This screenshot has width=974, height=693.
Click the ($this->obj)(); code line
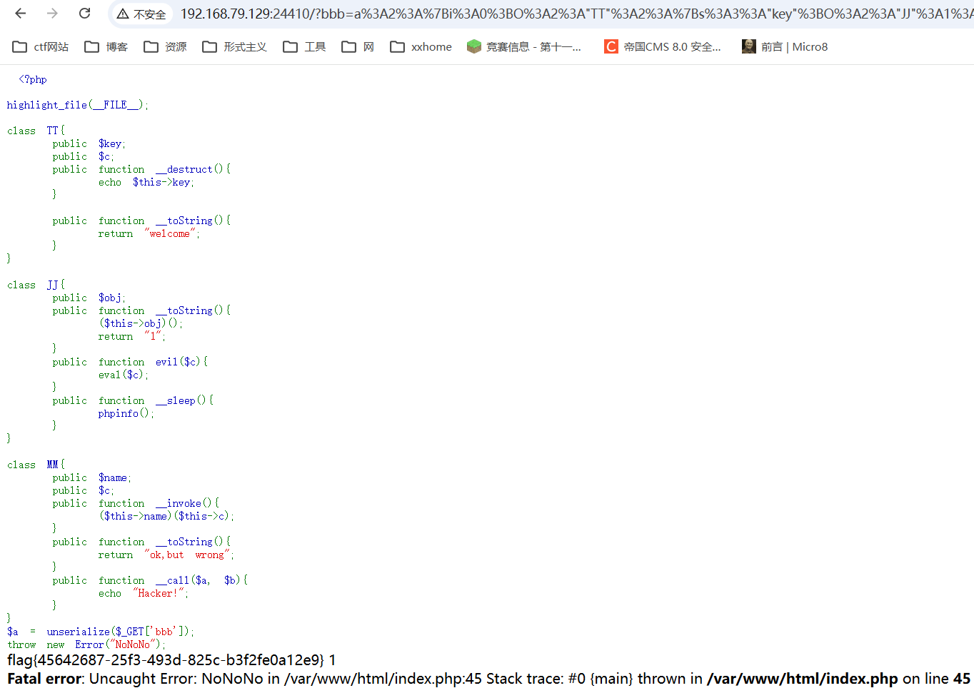pyautogui.click(x=141, y=323)
